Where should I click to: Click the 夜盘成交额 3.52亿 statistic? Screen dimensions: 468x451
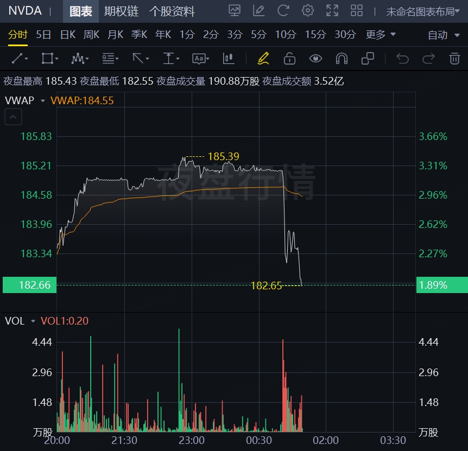coord(303,81)
